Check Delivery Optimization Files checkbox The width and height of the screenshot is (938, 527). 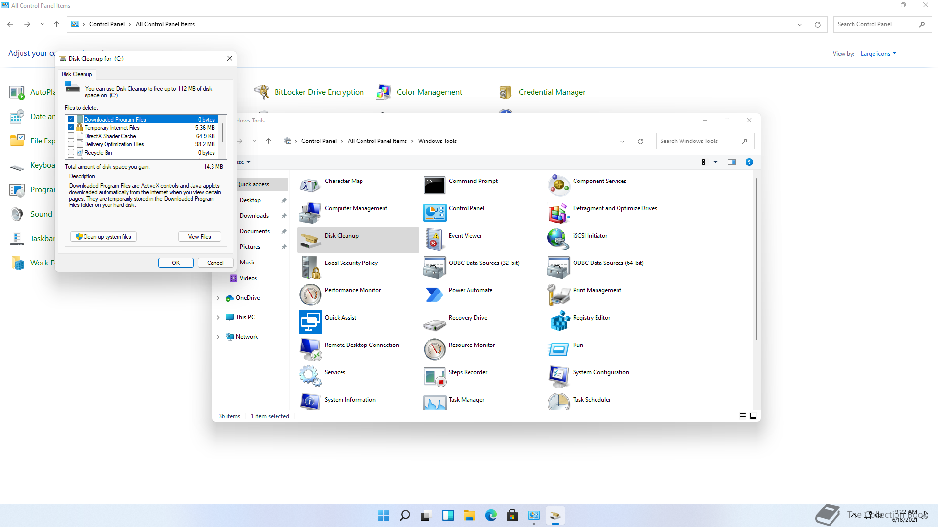click(x=71, y=144)
